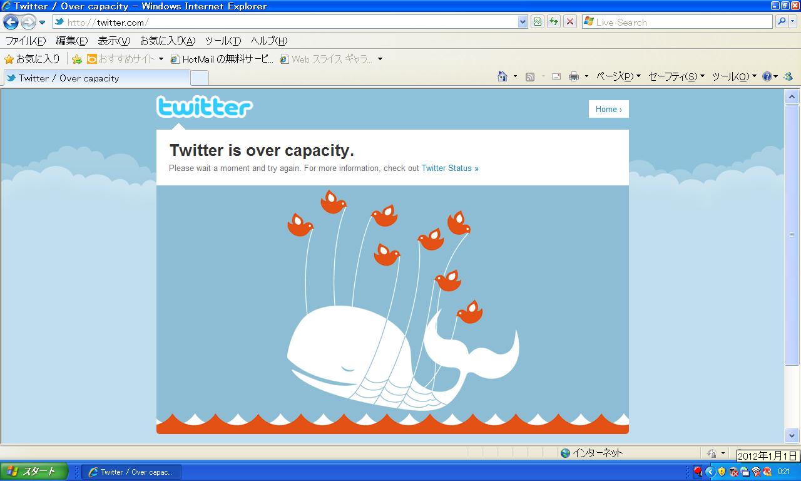Open the お気に入り(A) menu
The image size is (801, 481).
(x=168, y=41)
